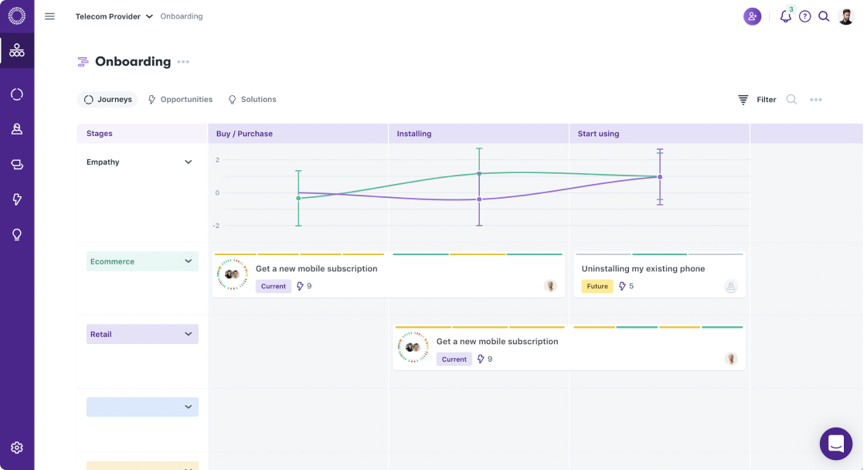Screen dimensions: 867x470
Task: Click the unassigned owner avatar on Uninstalling card
Action: point(731,287)
